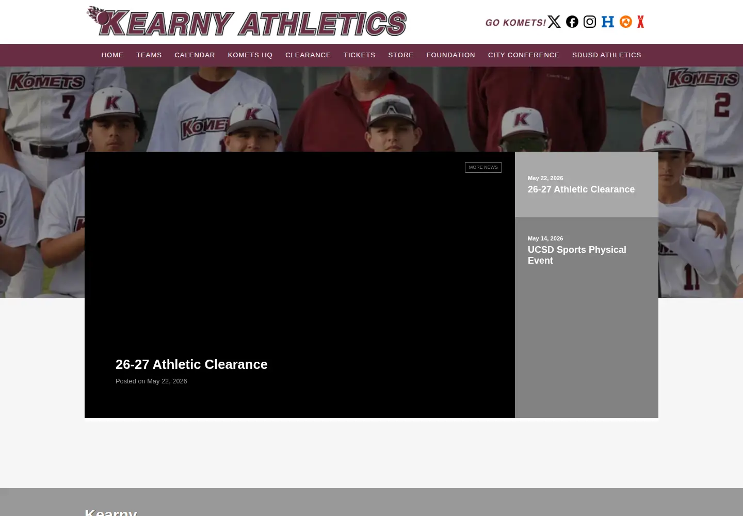Screen dimensions: 743x516
Task: Select Clearance in the navigation bar
Action: tap(308, 55)
